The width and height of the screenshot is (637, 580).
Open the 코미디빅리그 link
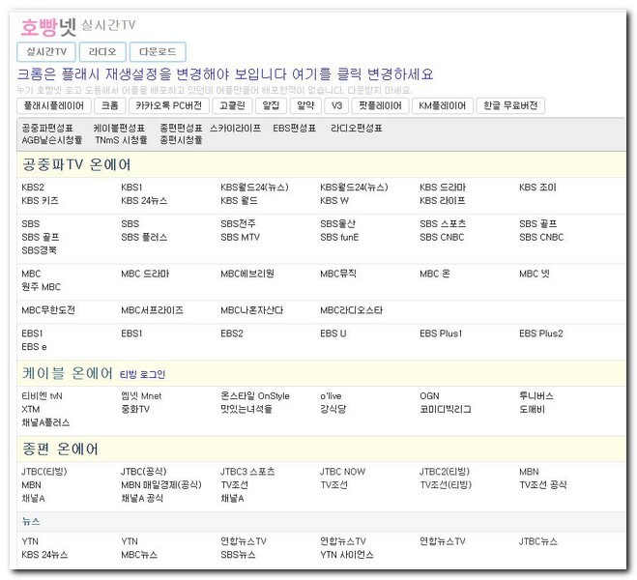(x=446, y=410)
